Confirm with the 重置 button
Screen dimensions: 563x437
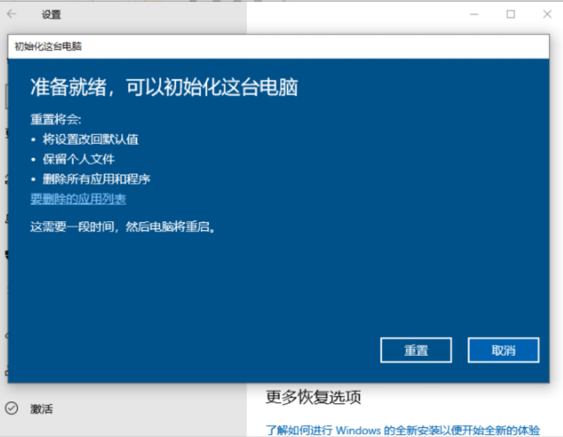[416, 350]
